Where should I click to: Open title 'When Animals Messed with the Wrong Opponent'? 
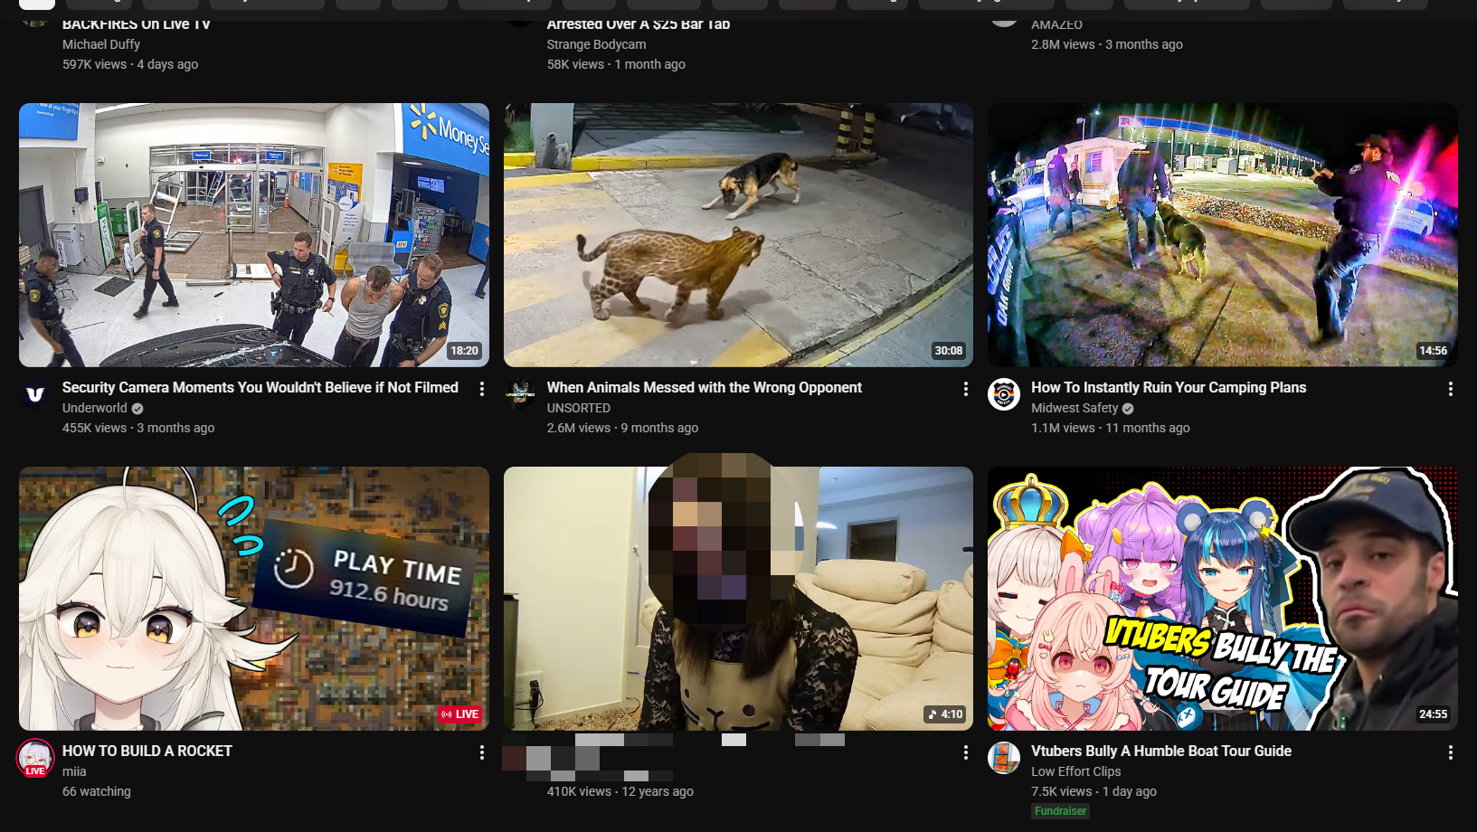coord(705,387)
